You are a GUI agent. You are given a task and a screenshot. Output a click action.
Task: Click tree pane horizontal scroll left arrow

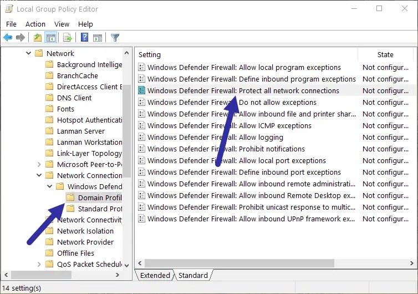pyautogui.click(x=6, y=275)
